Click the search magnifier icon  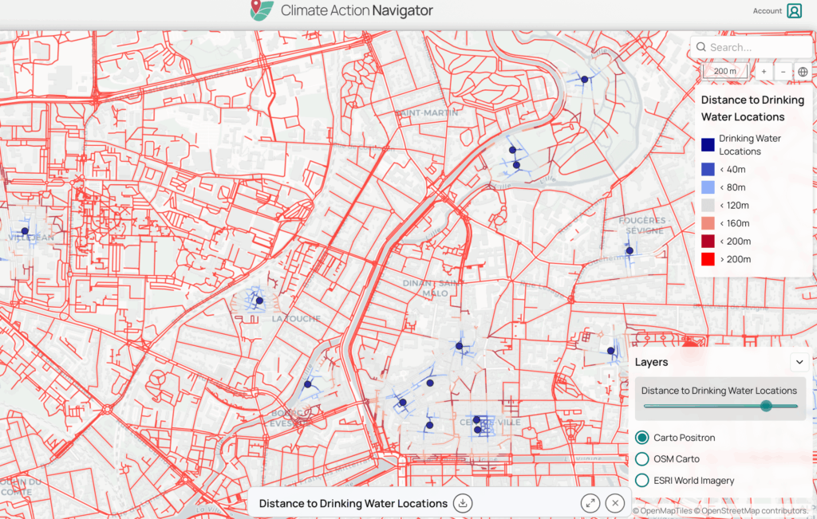(x=701, y=47)
